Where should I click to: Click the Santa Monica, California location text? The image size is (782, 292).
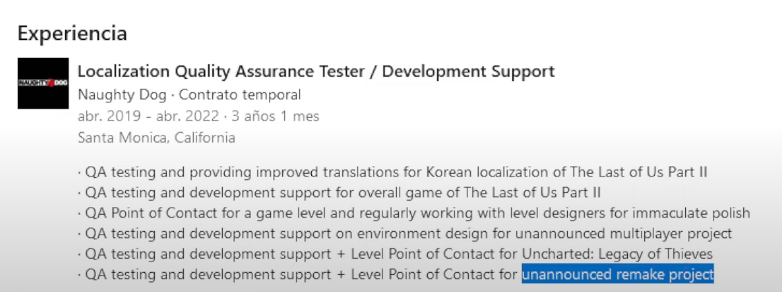pos(156,138)
